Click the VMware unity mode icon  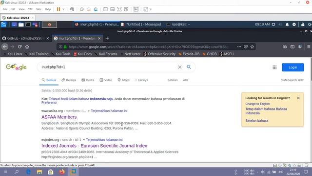pyautogui.click(x=126, y=9)
